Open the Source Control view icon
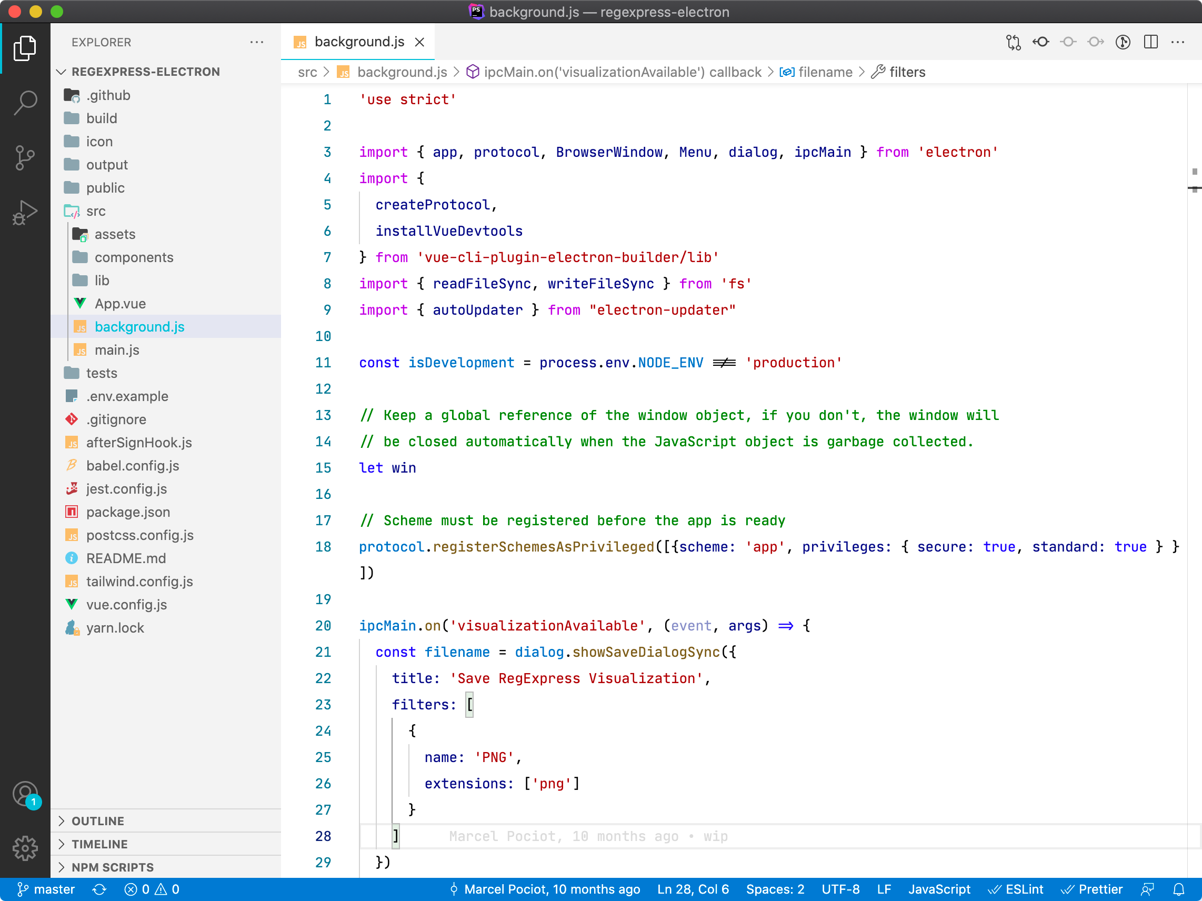The width and height of the screenshot is (1202, 901). pos(25,157)
